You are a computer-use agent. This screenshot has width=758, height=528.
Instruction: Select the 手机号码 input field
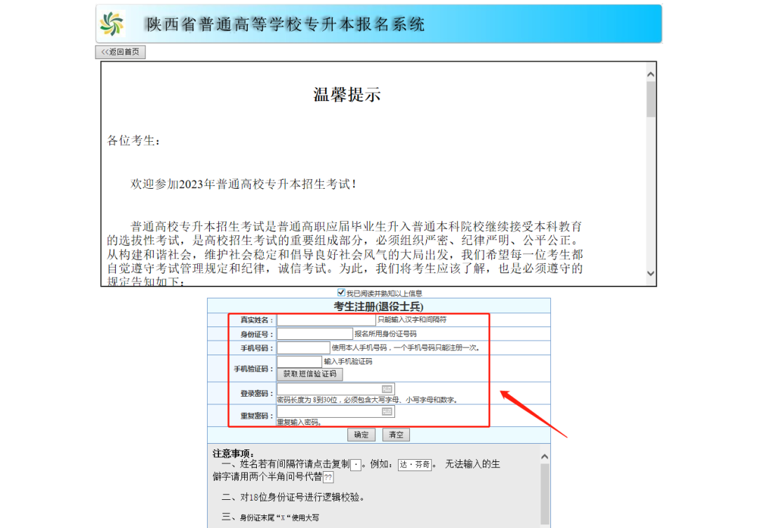[303, 348]
